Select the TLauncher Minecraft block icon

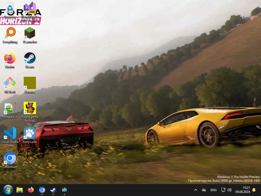[30, 35]
